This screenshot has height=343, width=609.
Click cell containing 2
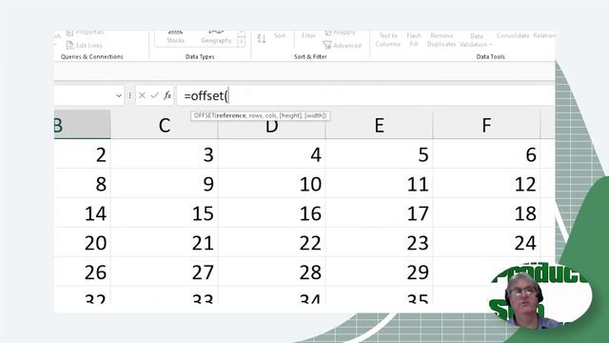[83, 154]
